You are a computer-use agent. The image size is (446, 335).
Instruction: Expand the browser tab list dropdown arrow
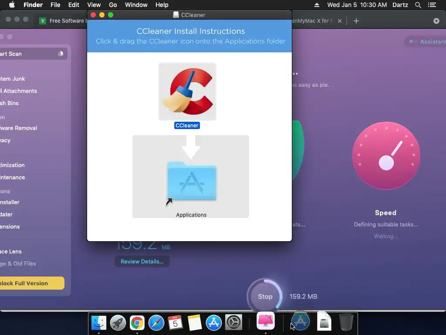436,21
